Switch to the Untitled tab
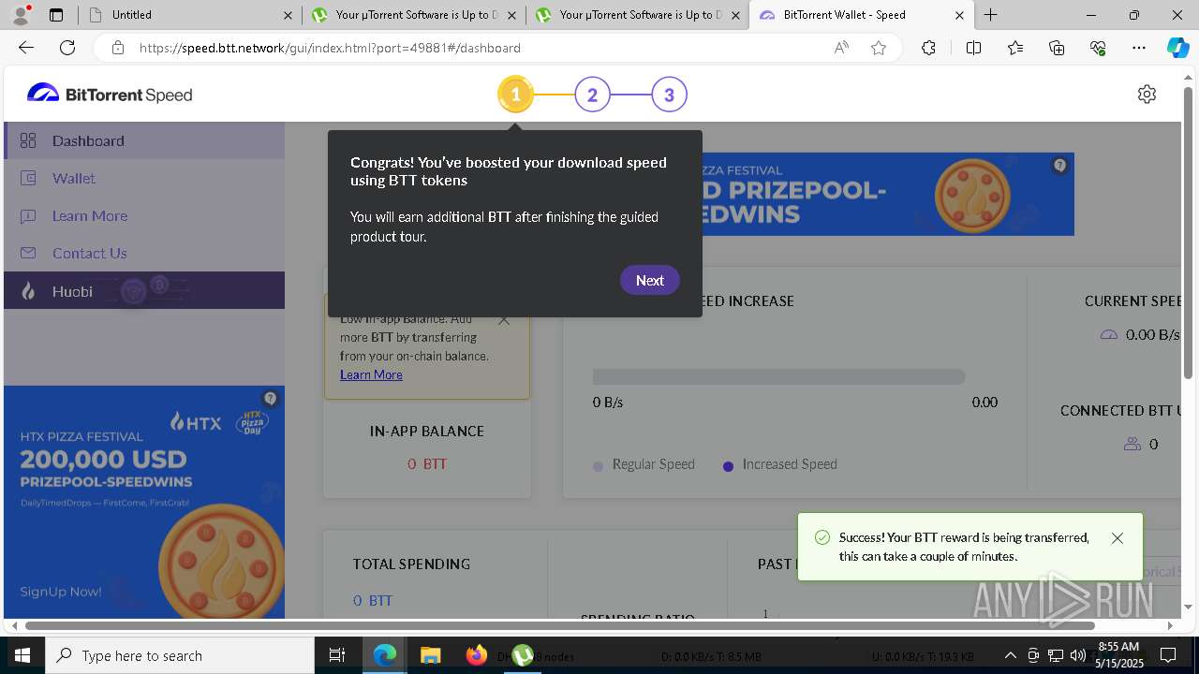Viewport: 1199px width, 674px height. tap(189, 15)
